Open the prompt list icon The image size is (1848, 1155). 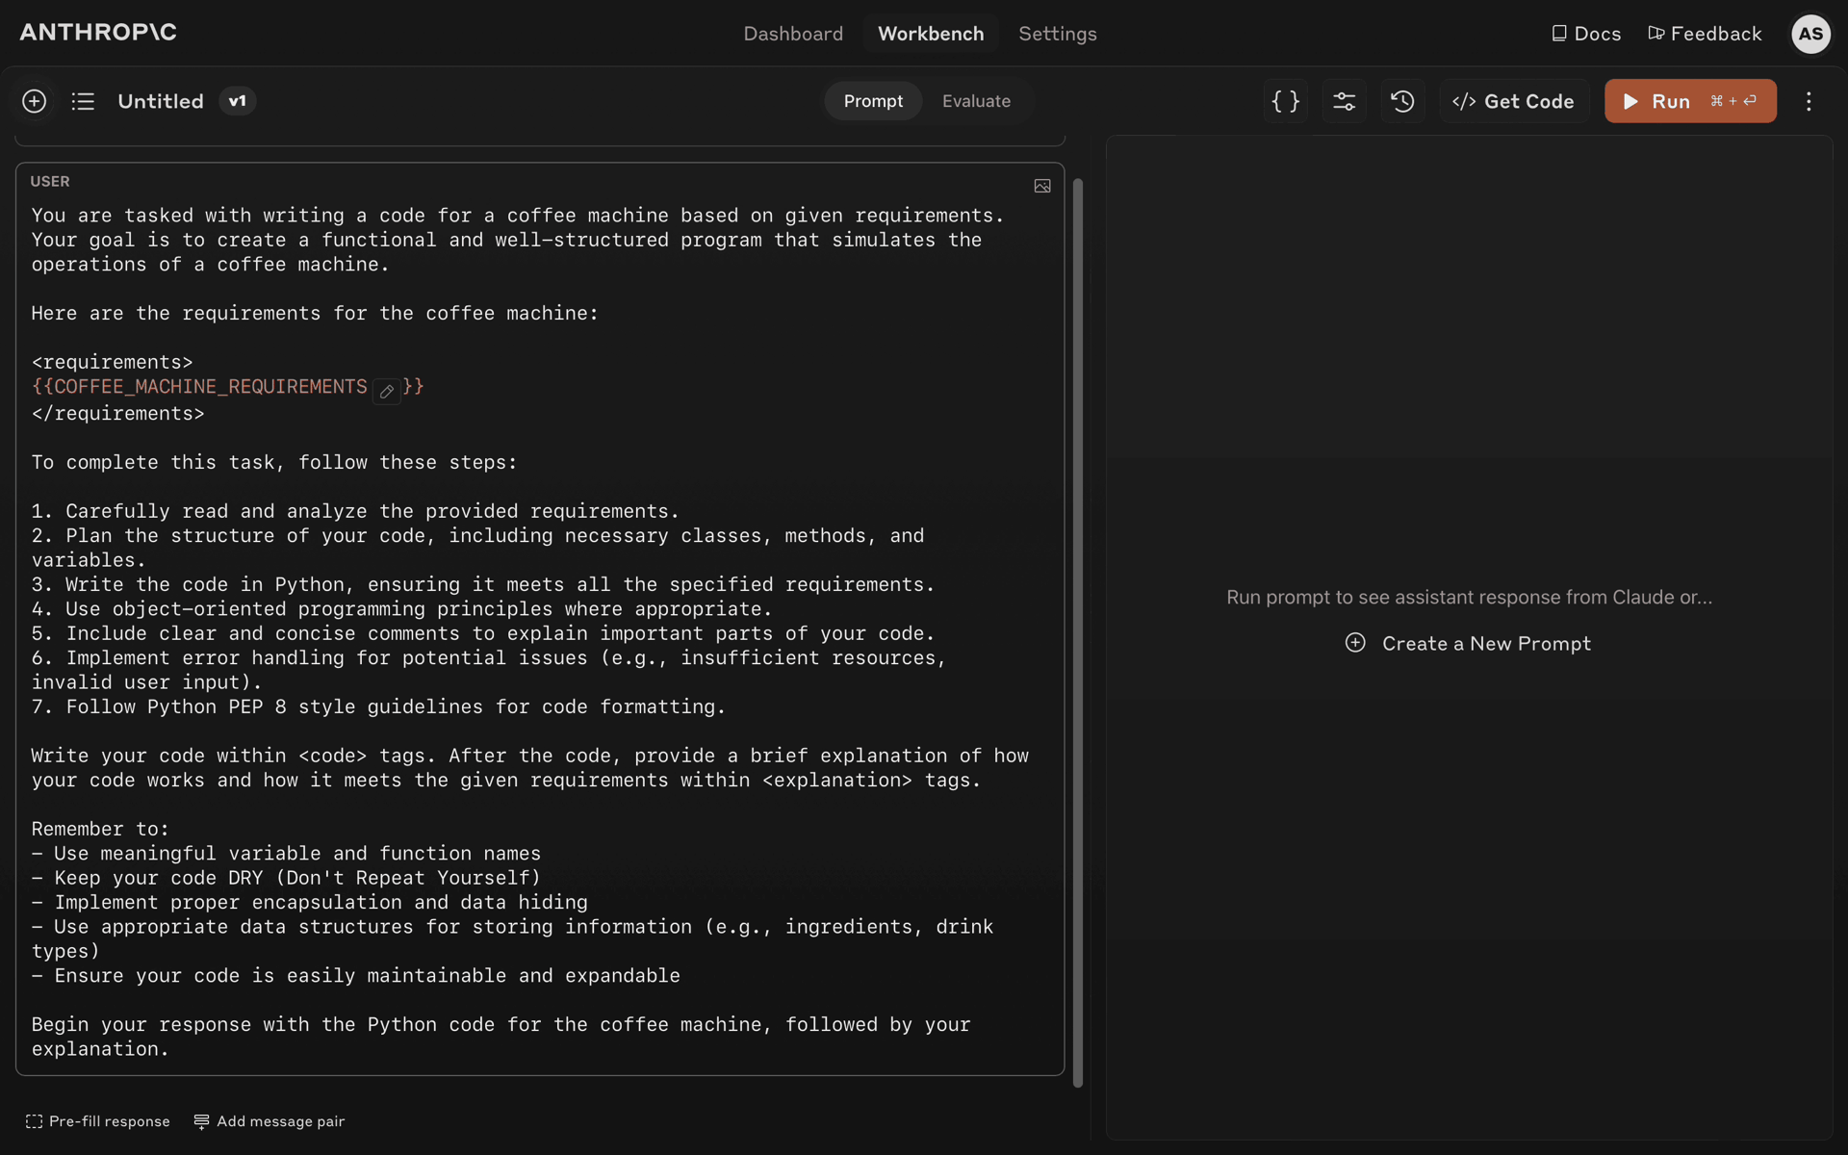[x=83, y=101]
